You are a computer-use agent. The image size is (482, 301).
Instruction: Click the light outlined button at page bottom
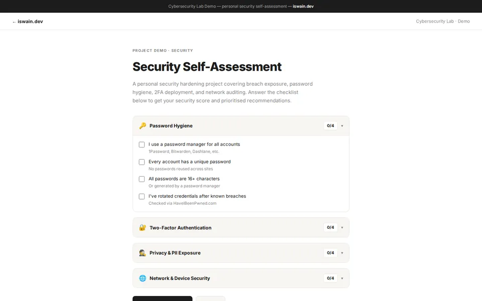[210, 298]
